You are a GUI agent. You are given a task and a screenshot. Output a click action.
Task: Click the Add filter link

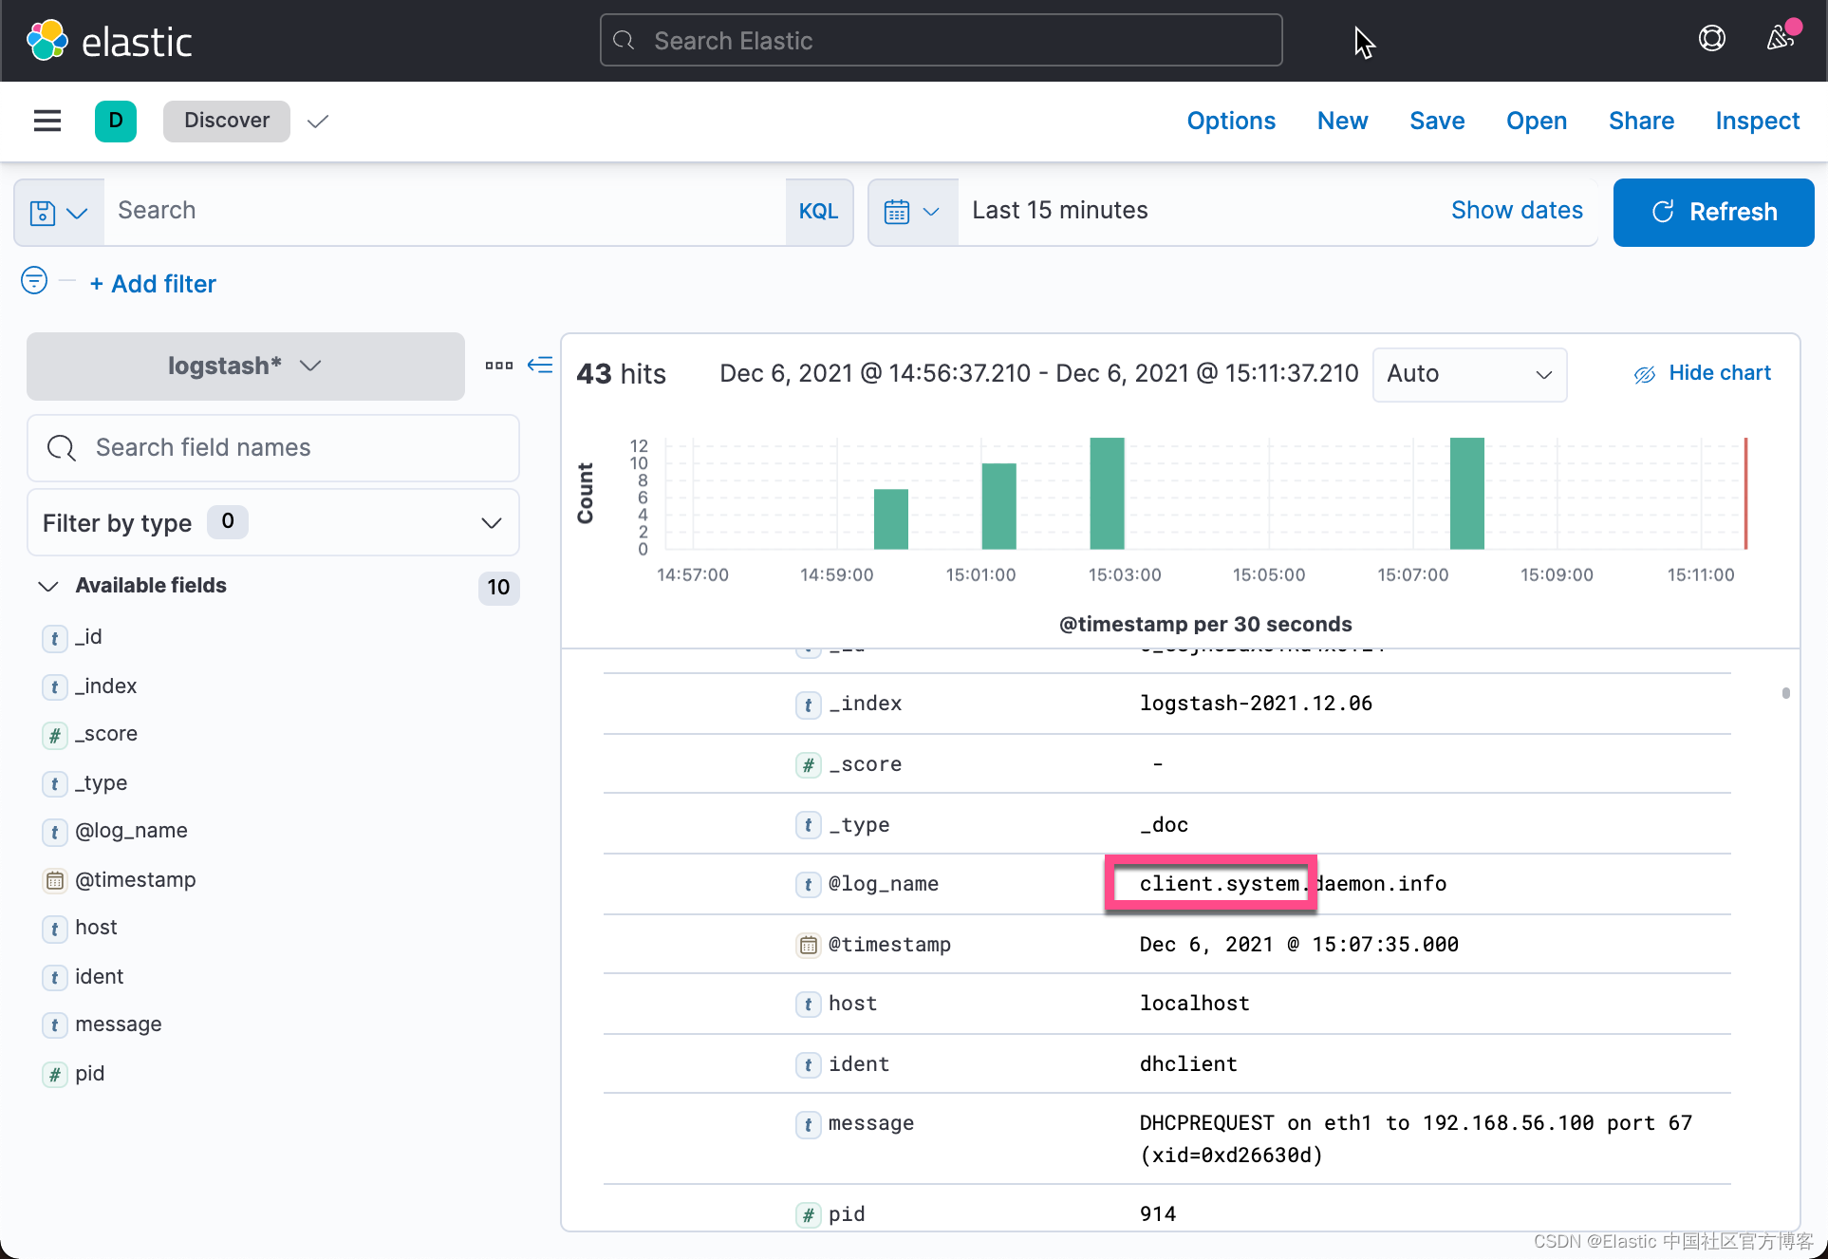coord(153,284)
